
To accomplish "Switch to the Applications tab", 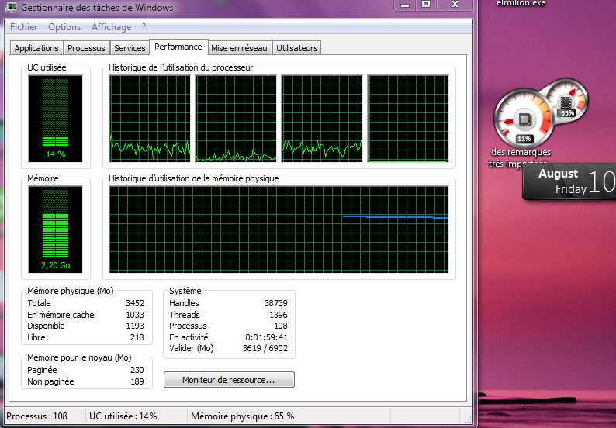I will tap(36, 48).
